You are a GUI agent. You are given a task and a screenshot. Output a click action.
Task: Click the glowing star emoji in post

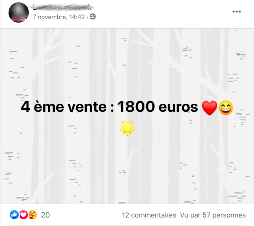click(127, 128)
